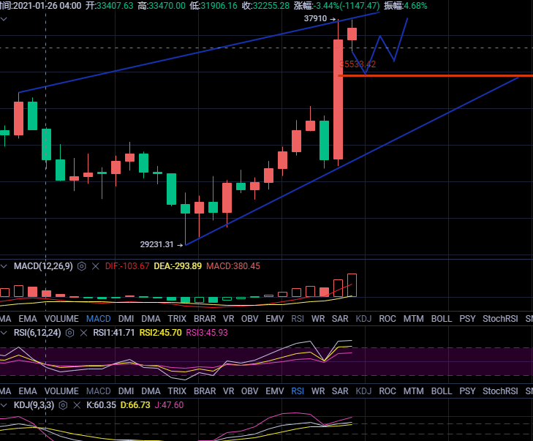Remove the RSI indicator panel

[x=83, y=333]
